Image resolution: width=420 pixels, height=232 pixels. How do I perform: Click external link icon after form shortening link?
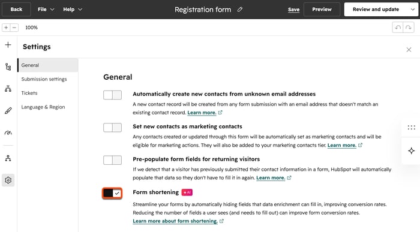pyautogui.click(x=221, y=221)
